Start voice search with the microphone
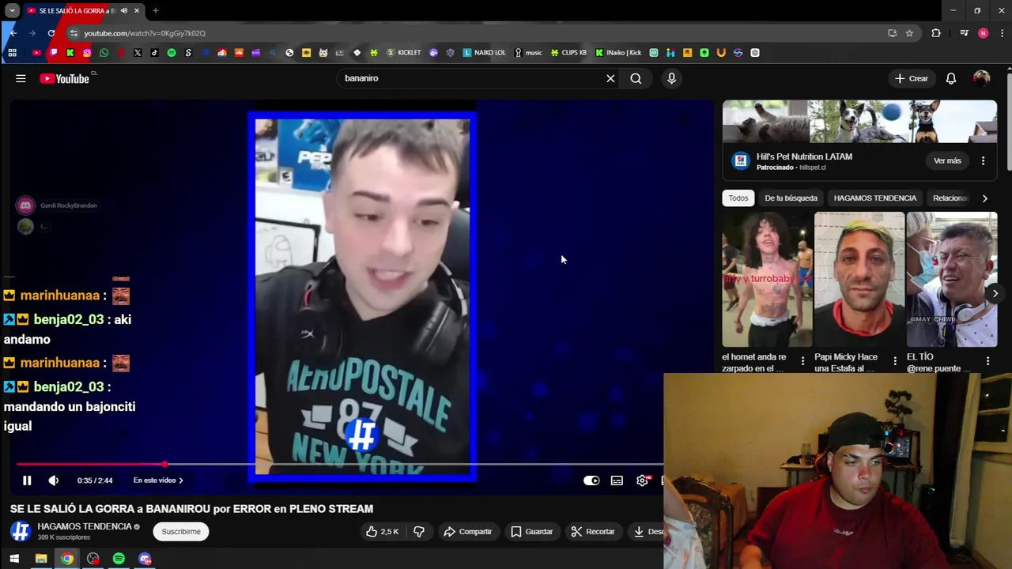 coord(671,78)
